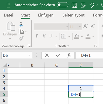Expand the Einfügen paste options arrow
103x104 pixels.
(10, 39)
